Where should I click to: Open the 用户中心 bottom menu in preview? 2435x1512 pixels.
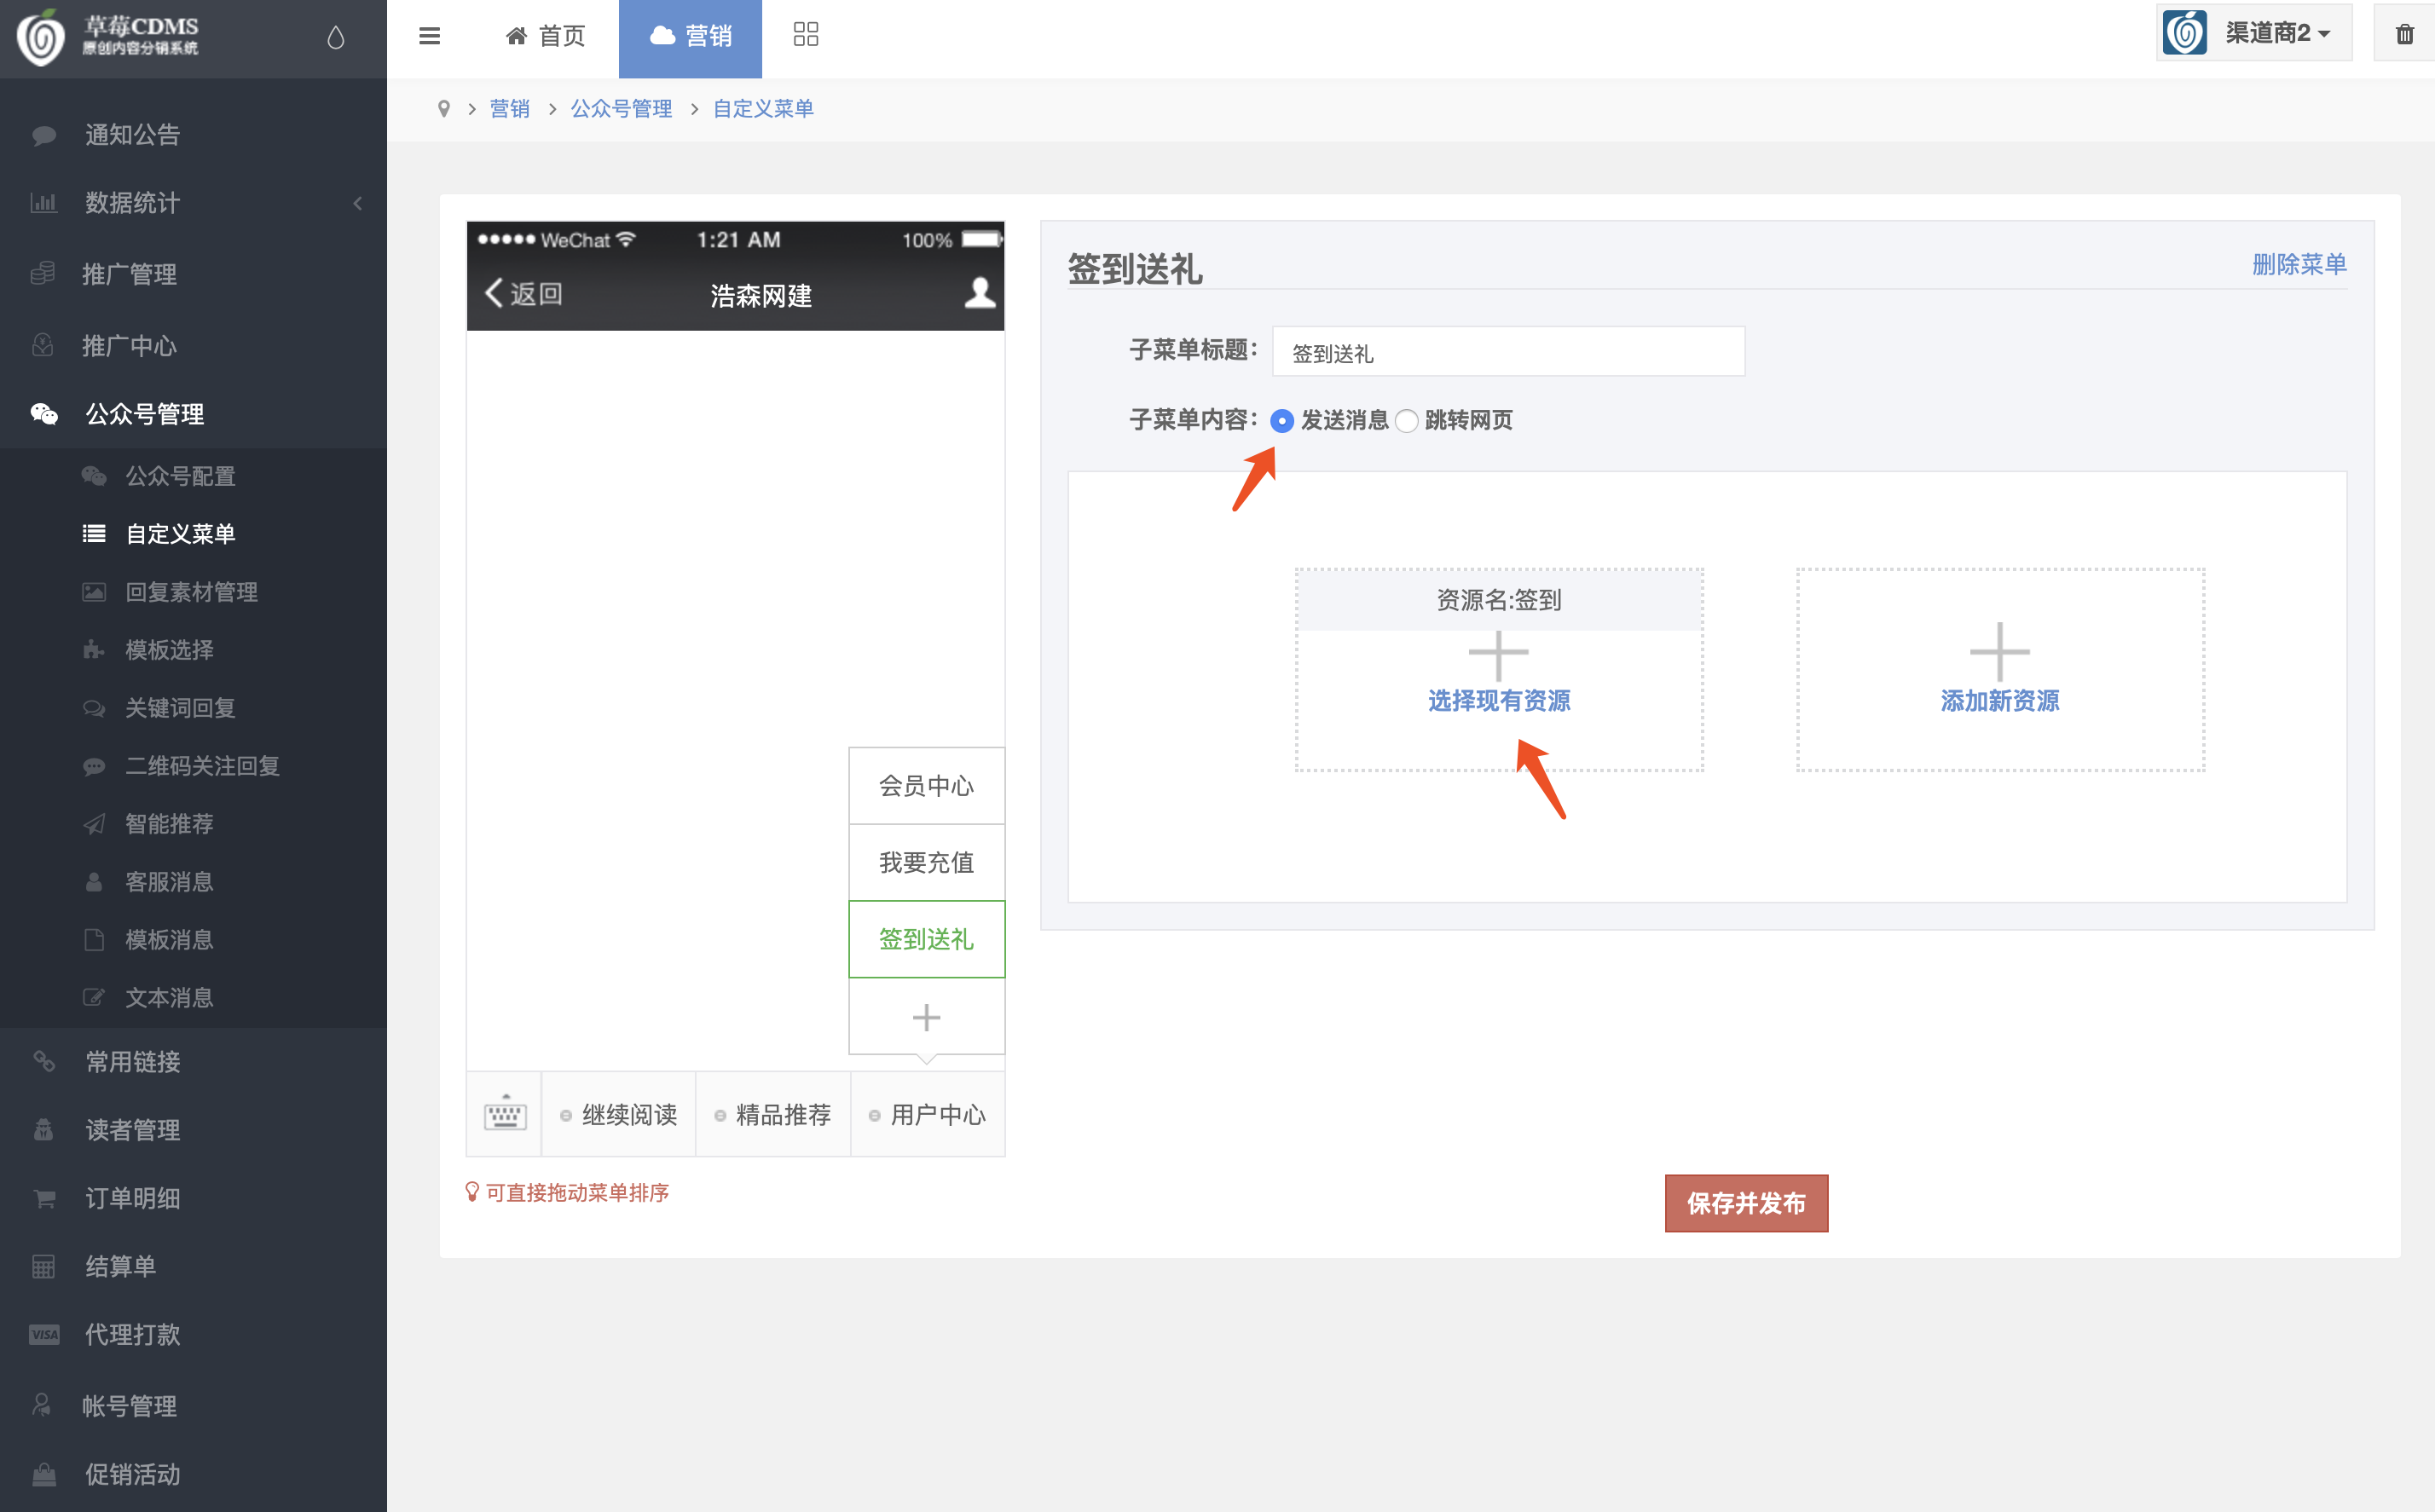click(x=928, y=1114)
